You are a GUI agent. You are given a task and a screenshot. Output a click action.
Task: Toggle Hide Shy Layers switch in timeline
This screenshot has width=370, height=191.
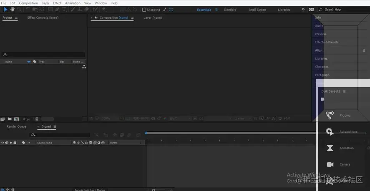tap(114, 135)
